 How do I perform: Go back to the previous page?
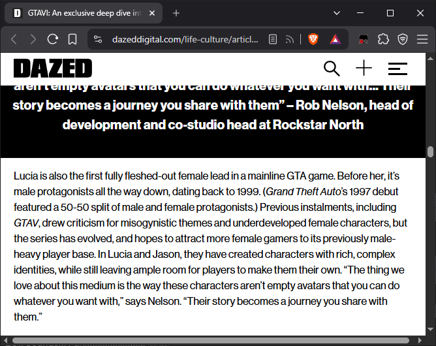coord(14,39)
